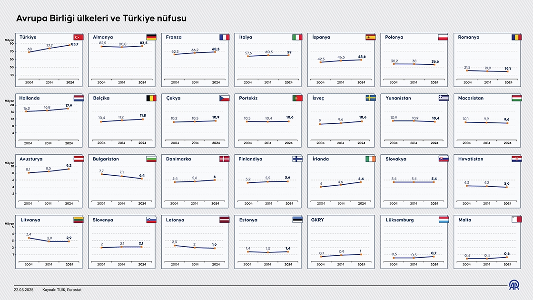
Task: Click the Danimarka flag icon
Action: coord(224,159)
